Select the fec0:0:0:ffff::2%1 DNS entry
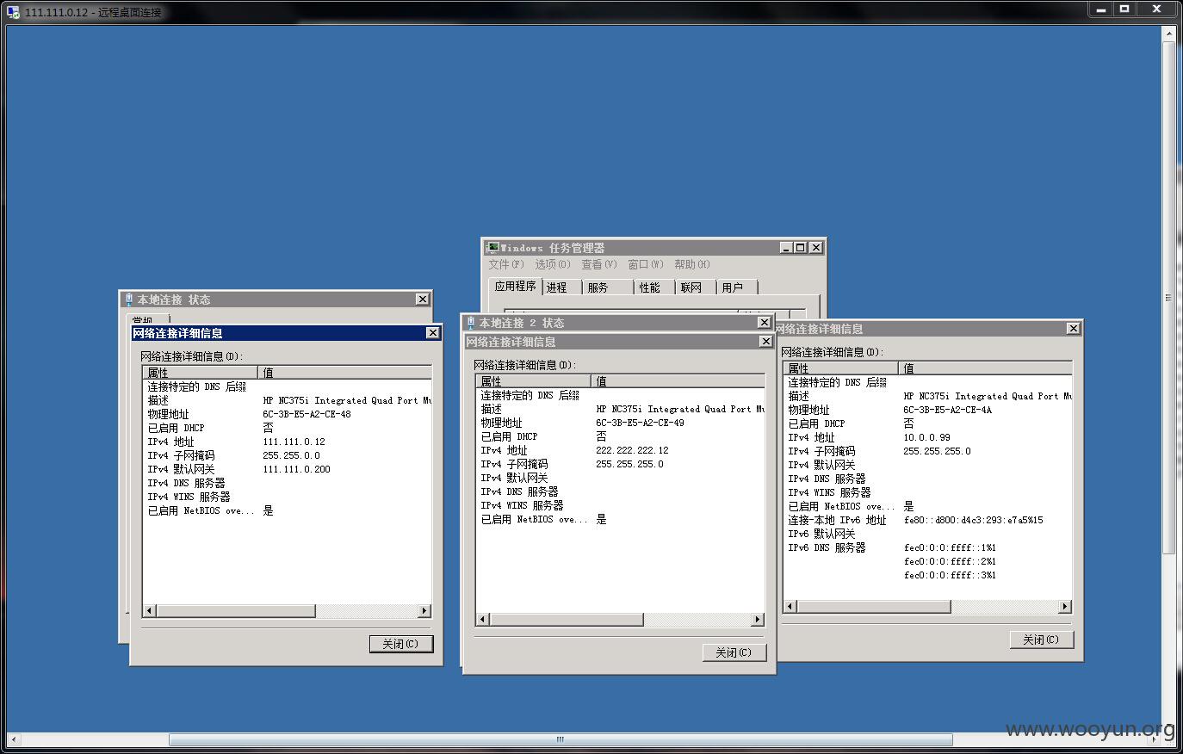 [950, 561]
